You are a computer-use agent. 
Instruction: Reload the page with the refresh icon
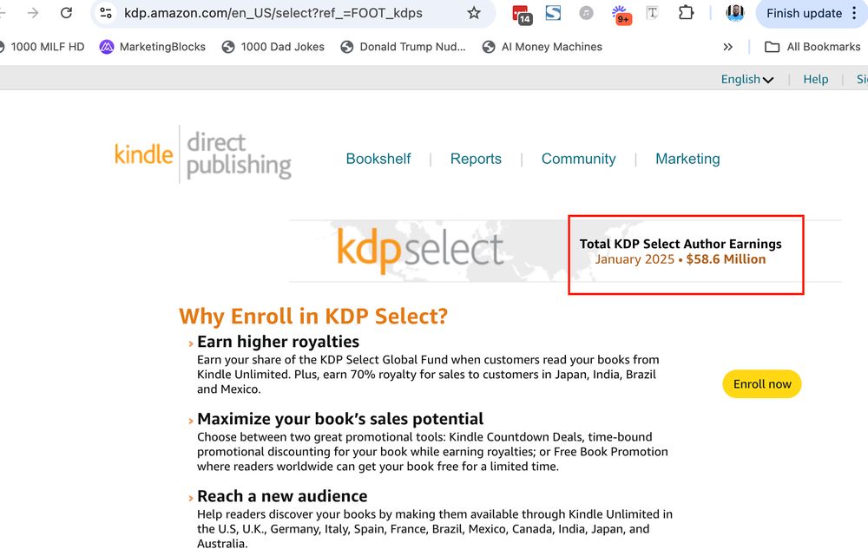click(67, 13)
